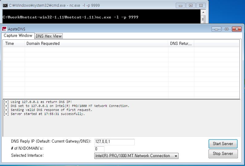Image resolution: width=245 pixels, height=166 pixels.
Task: Minimize the ApateDNS window
Action: (216, 29)
